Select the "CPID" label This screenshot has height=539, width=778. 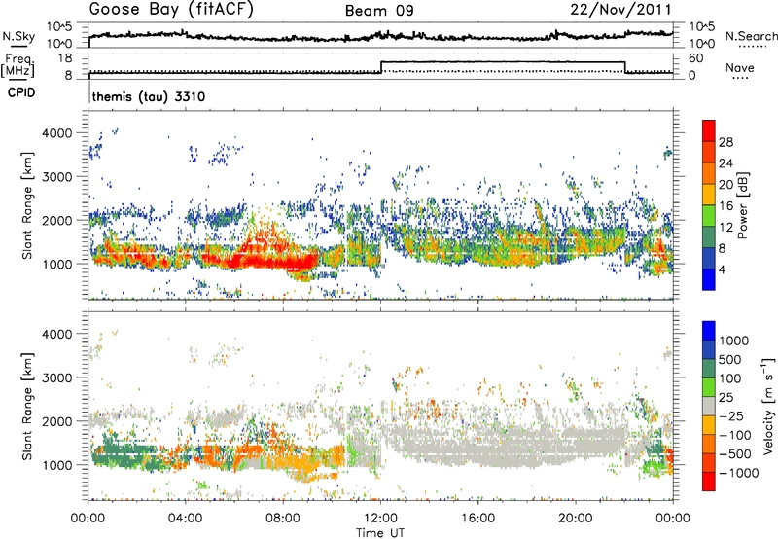[21, 92]
